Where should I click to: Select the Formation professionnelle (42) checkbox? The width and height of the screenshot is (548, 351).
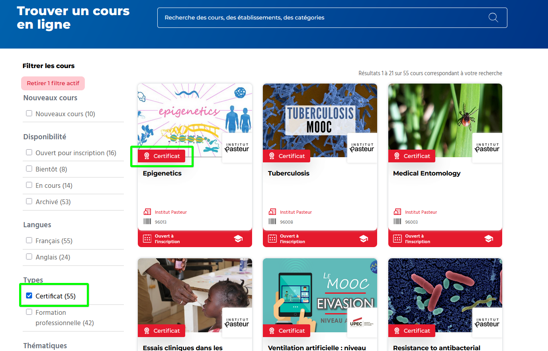(x=29, y=312)
